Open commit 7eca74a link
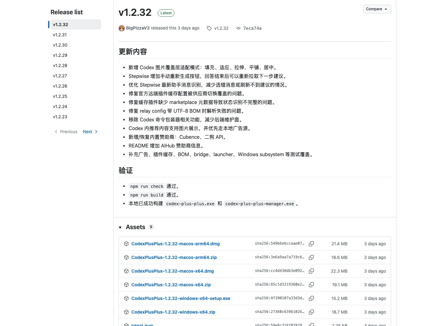This screenshot has height=326, width=447. pos(252,28)
